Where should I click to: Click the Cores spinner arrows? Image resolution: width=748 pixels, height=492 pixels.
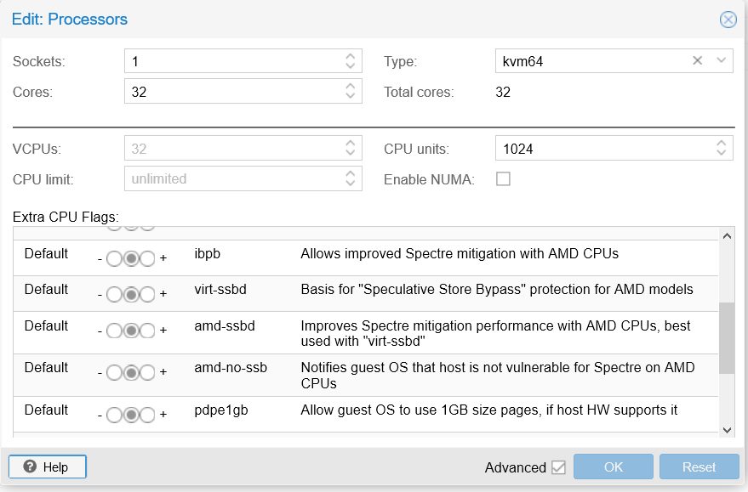point(350,92)
